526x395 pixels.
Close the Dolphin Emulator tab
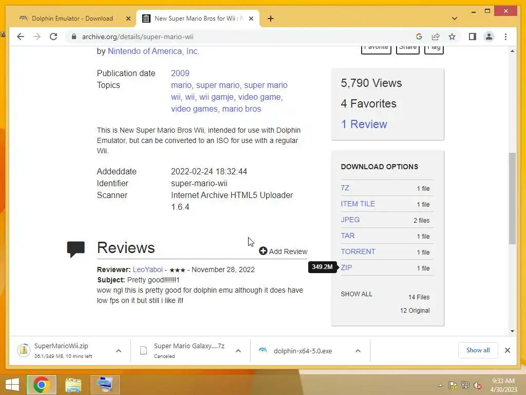[128, 19]
